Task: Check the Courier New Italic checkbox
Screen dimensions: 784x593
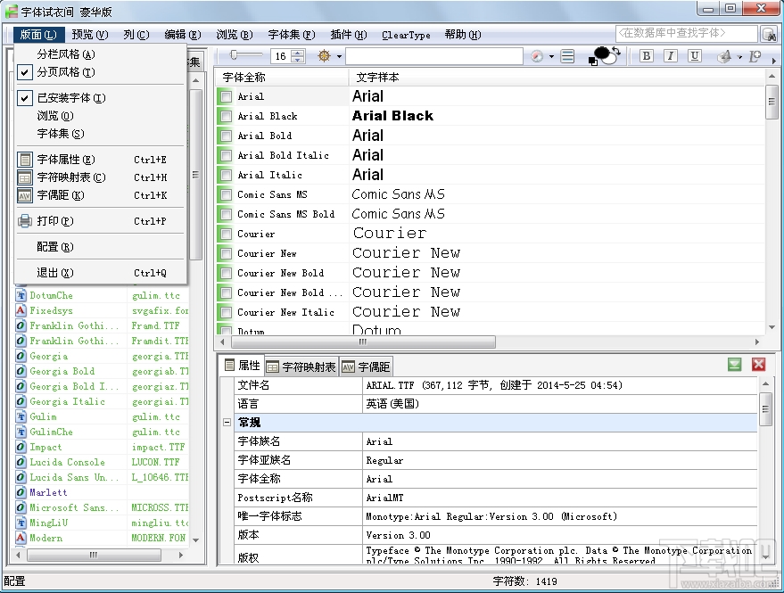Action: click(227, 312)
